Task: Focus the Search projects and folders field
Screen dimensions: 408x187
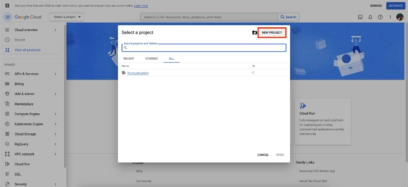Action: click(x=204, y=48)
